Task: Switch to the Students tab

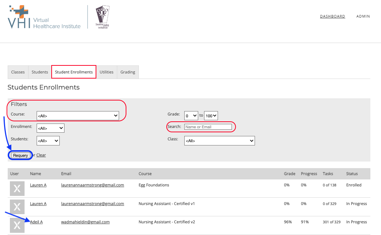Action: (40, 72)
